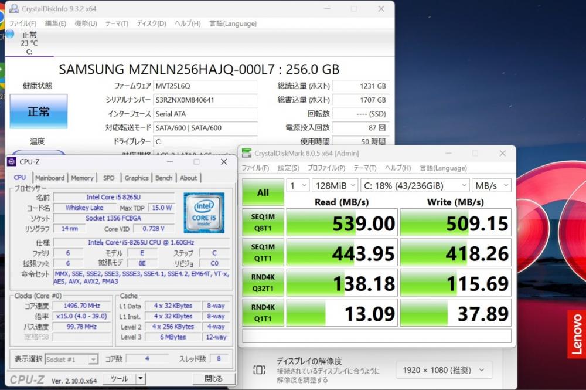Open the test count dropdown showing 1
This screenshot has width=586, height=390.
point(298,185)
